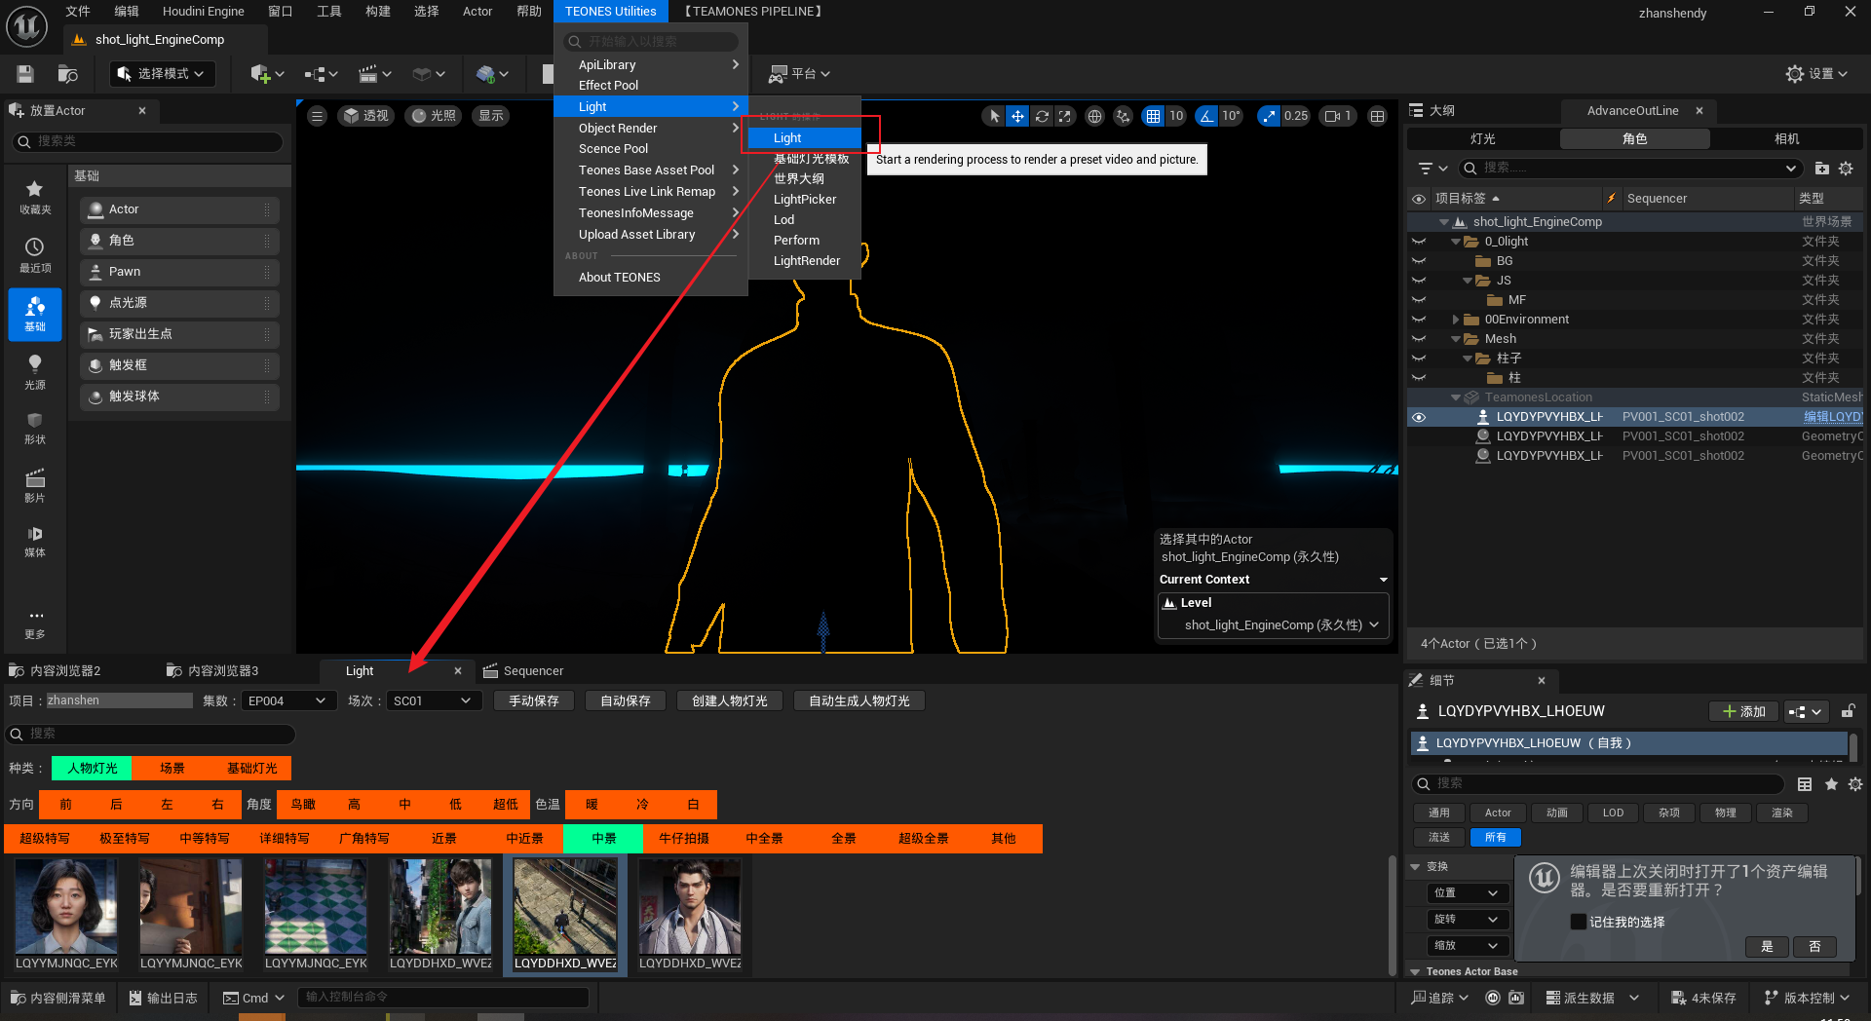Screen dimensions: 1871x1021
Task: Switch to the Sequencer tab
Action: tap(532, 671)
